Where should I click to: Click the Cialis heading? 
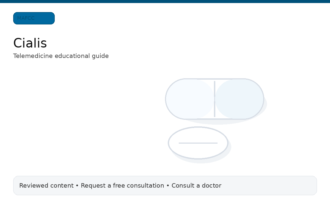(30, 43)
